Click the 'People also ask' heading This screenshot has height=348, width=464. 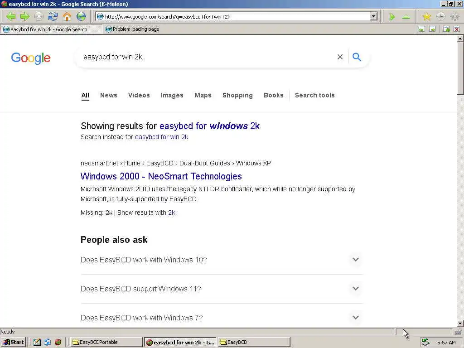(114, 240)
